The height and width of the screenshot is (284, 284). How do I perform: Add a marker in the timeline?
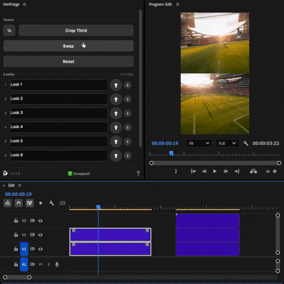(x=40, y=203)
